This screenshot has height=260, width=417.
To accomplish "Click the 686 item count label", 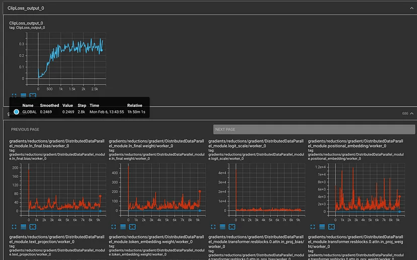I will click(x=405, y=113).
